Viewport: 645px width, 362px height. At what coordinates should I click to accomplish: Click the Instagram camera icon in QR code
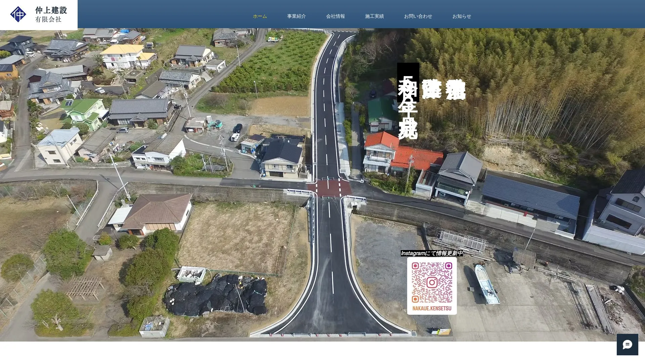coord(432,283)
